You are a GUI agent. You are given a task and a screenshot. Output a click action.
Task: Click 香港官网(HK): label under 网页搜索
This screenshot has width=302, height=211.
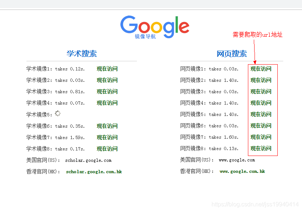197,171
